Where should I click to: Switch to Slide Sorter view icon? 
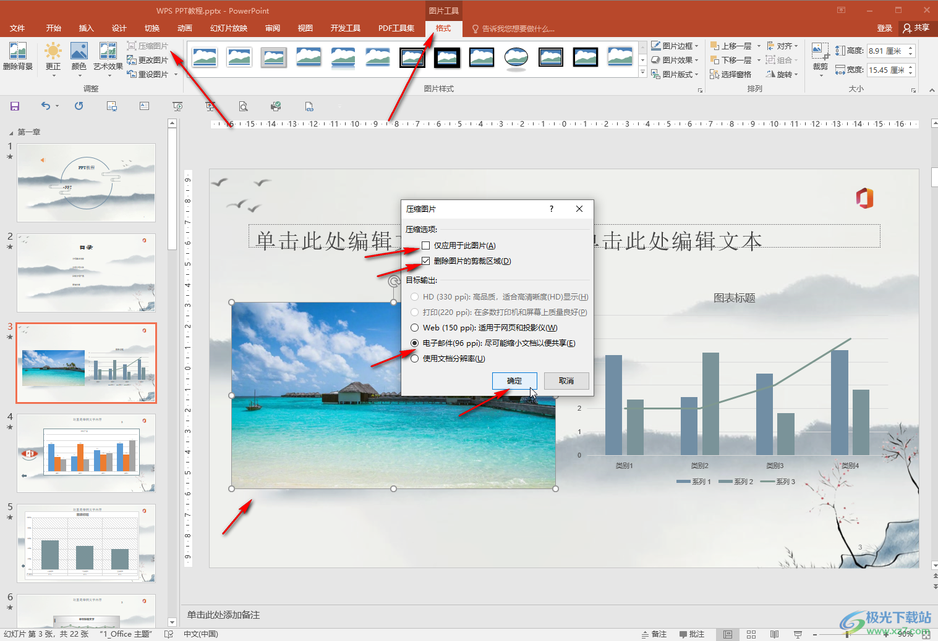coord(751,634)
